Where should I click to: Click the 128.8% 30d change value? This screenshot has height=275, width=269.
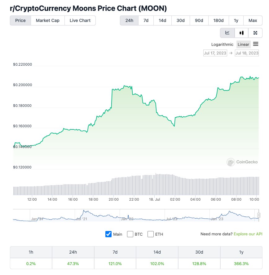(199, 264)
